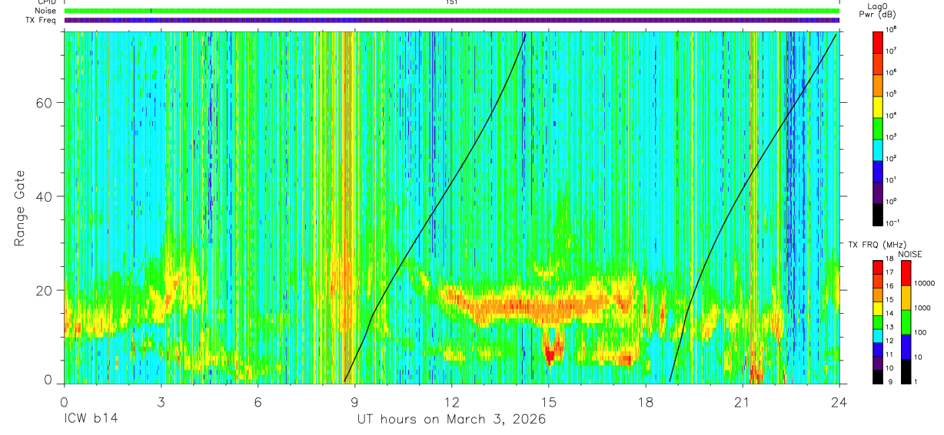Image resolution: width=944 pixels, height=435 pixels.
Task: Select the cyan segment of Lag0 Pwr colorbar
Action: tap(878, 149)
